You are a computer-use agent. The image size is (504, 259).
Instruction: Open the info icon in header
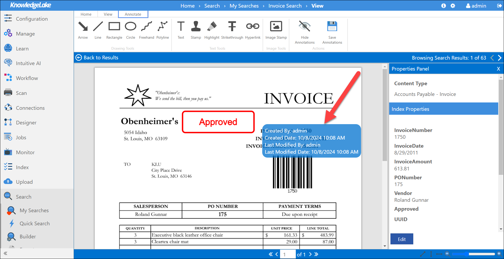coord(443,6)
